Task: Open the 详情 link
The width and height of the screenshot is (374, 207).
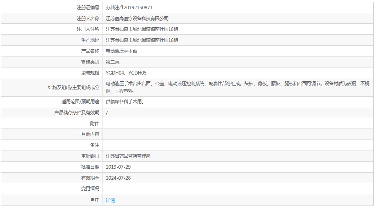Action: click(110, 200)
